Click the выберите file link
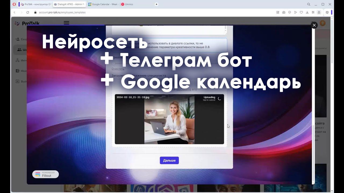The width and height of the screenshot is (344, 193). point(184,90)
